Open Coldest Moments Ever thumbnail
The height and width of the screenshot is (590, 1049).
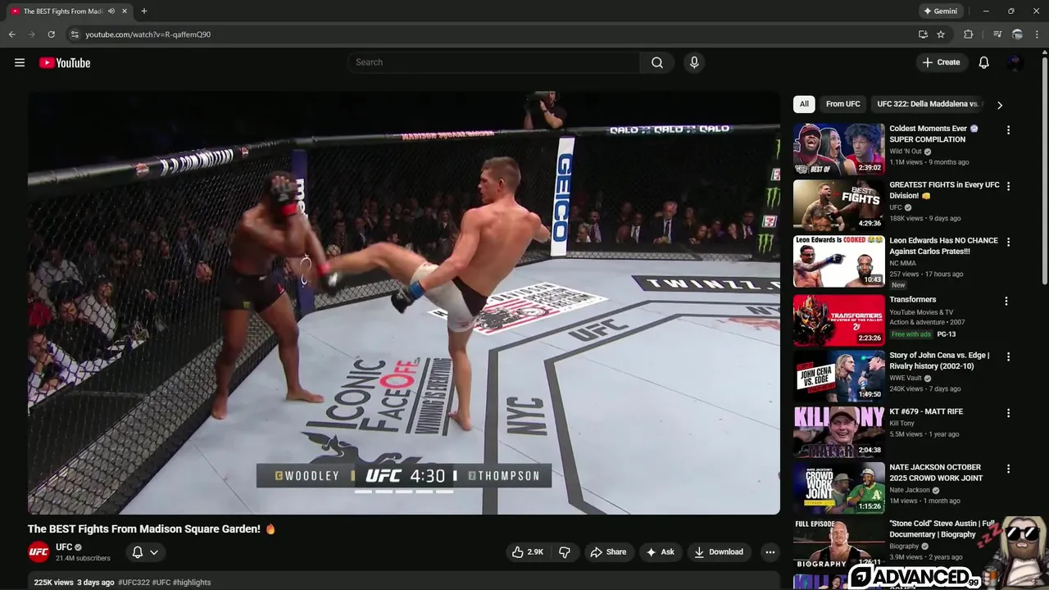point(839,149)
